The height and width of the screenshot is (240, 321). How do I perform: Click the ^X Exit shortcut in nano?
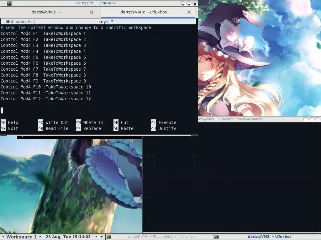coord(9,128)
